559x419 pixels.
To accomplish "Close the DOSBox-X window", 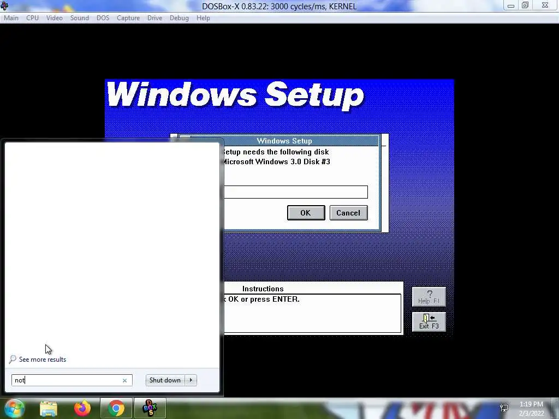I will point(545,5).
